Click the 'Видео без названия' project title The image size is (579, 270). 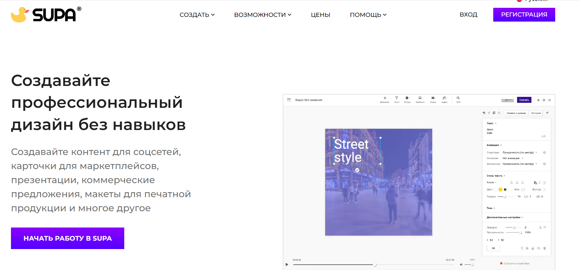tap(309, 100)
